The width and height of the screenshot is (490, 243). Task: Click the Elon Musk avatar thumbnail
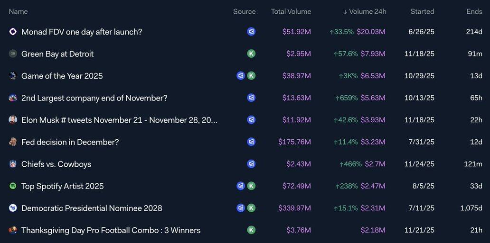click(x=13, y=120)
